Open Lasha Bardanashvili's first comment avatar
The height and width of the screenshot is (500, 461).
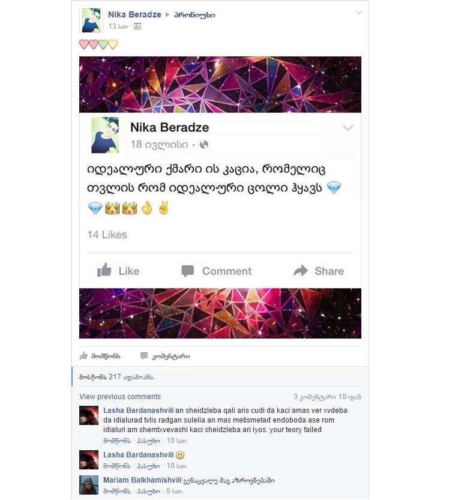pyautogui.click(x=89, y=415)
